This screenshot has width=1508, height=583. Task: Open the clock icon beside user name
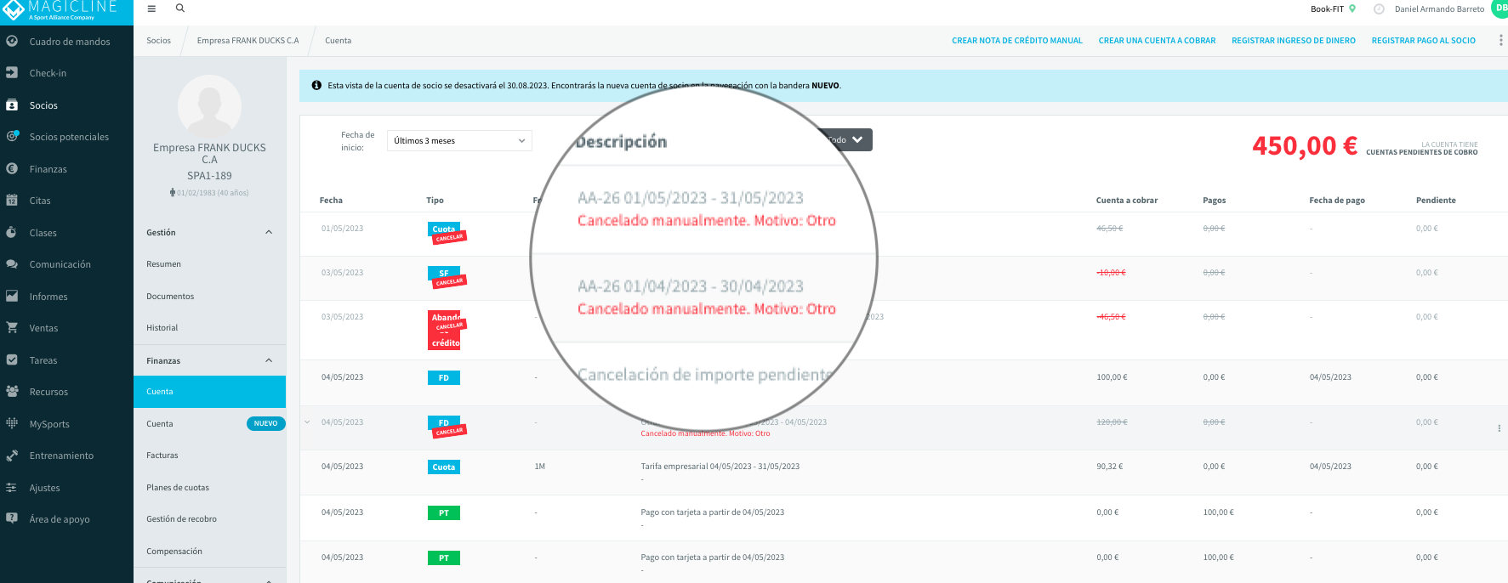coord(1379,9)
